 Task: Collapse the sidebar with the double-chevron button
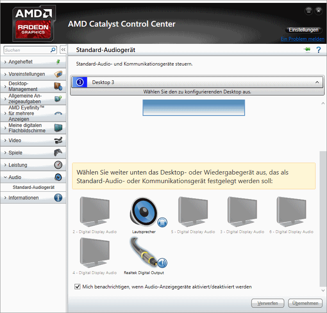(63, 50)
